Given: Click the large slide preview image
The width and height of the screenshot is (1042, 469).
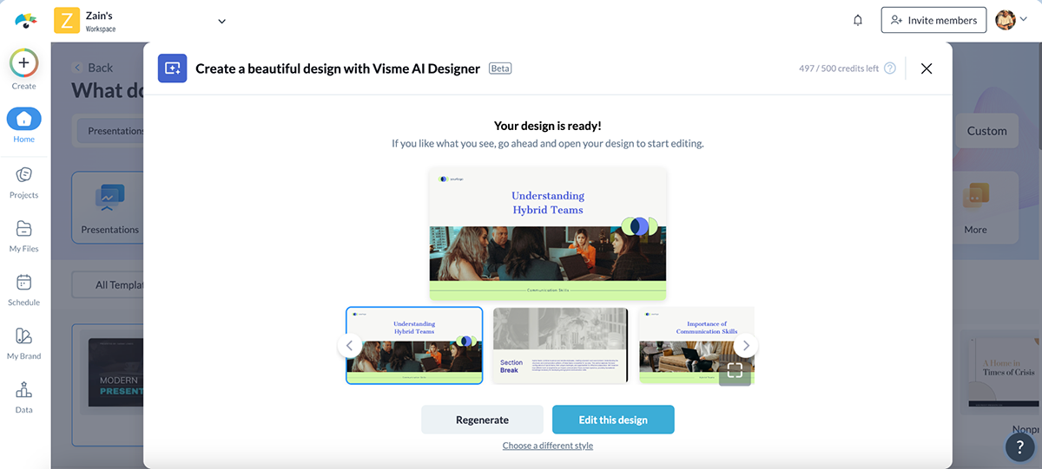Looking at the screenshot, I should click(548, 234).
